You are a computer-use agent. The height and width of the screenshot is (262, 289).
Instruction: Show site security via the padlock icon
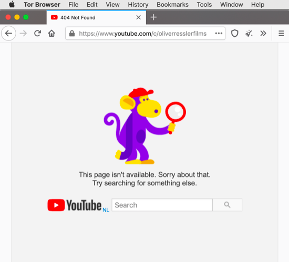(72, 34)
